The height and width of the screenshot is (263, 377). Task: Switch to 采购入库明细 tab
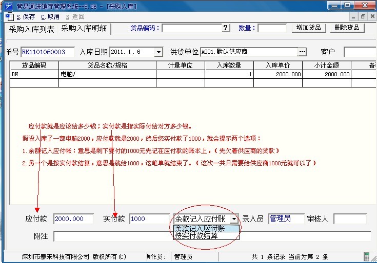(84, 29)
